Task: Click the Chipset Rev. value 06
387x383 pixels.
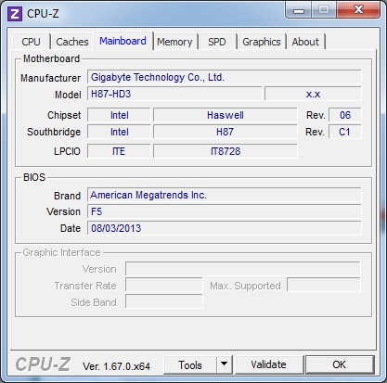Action: (345, 115)
